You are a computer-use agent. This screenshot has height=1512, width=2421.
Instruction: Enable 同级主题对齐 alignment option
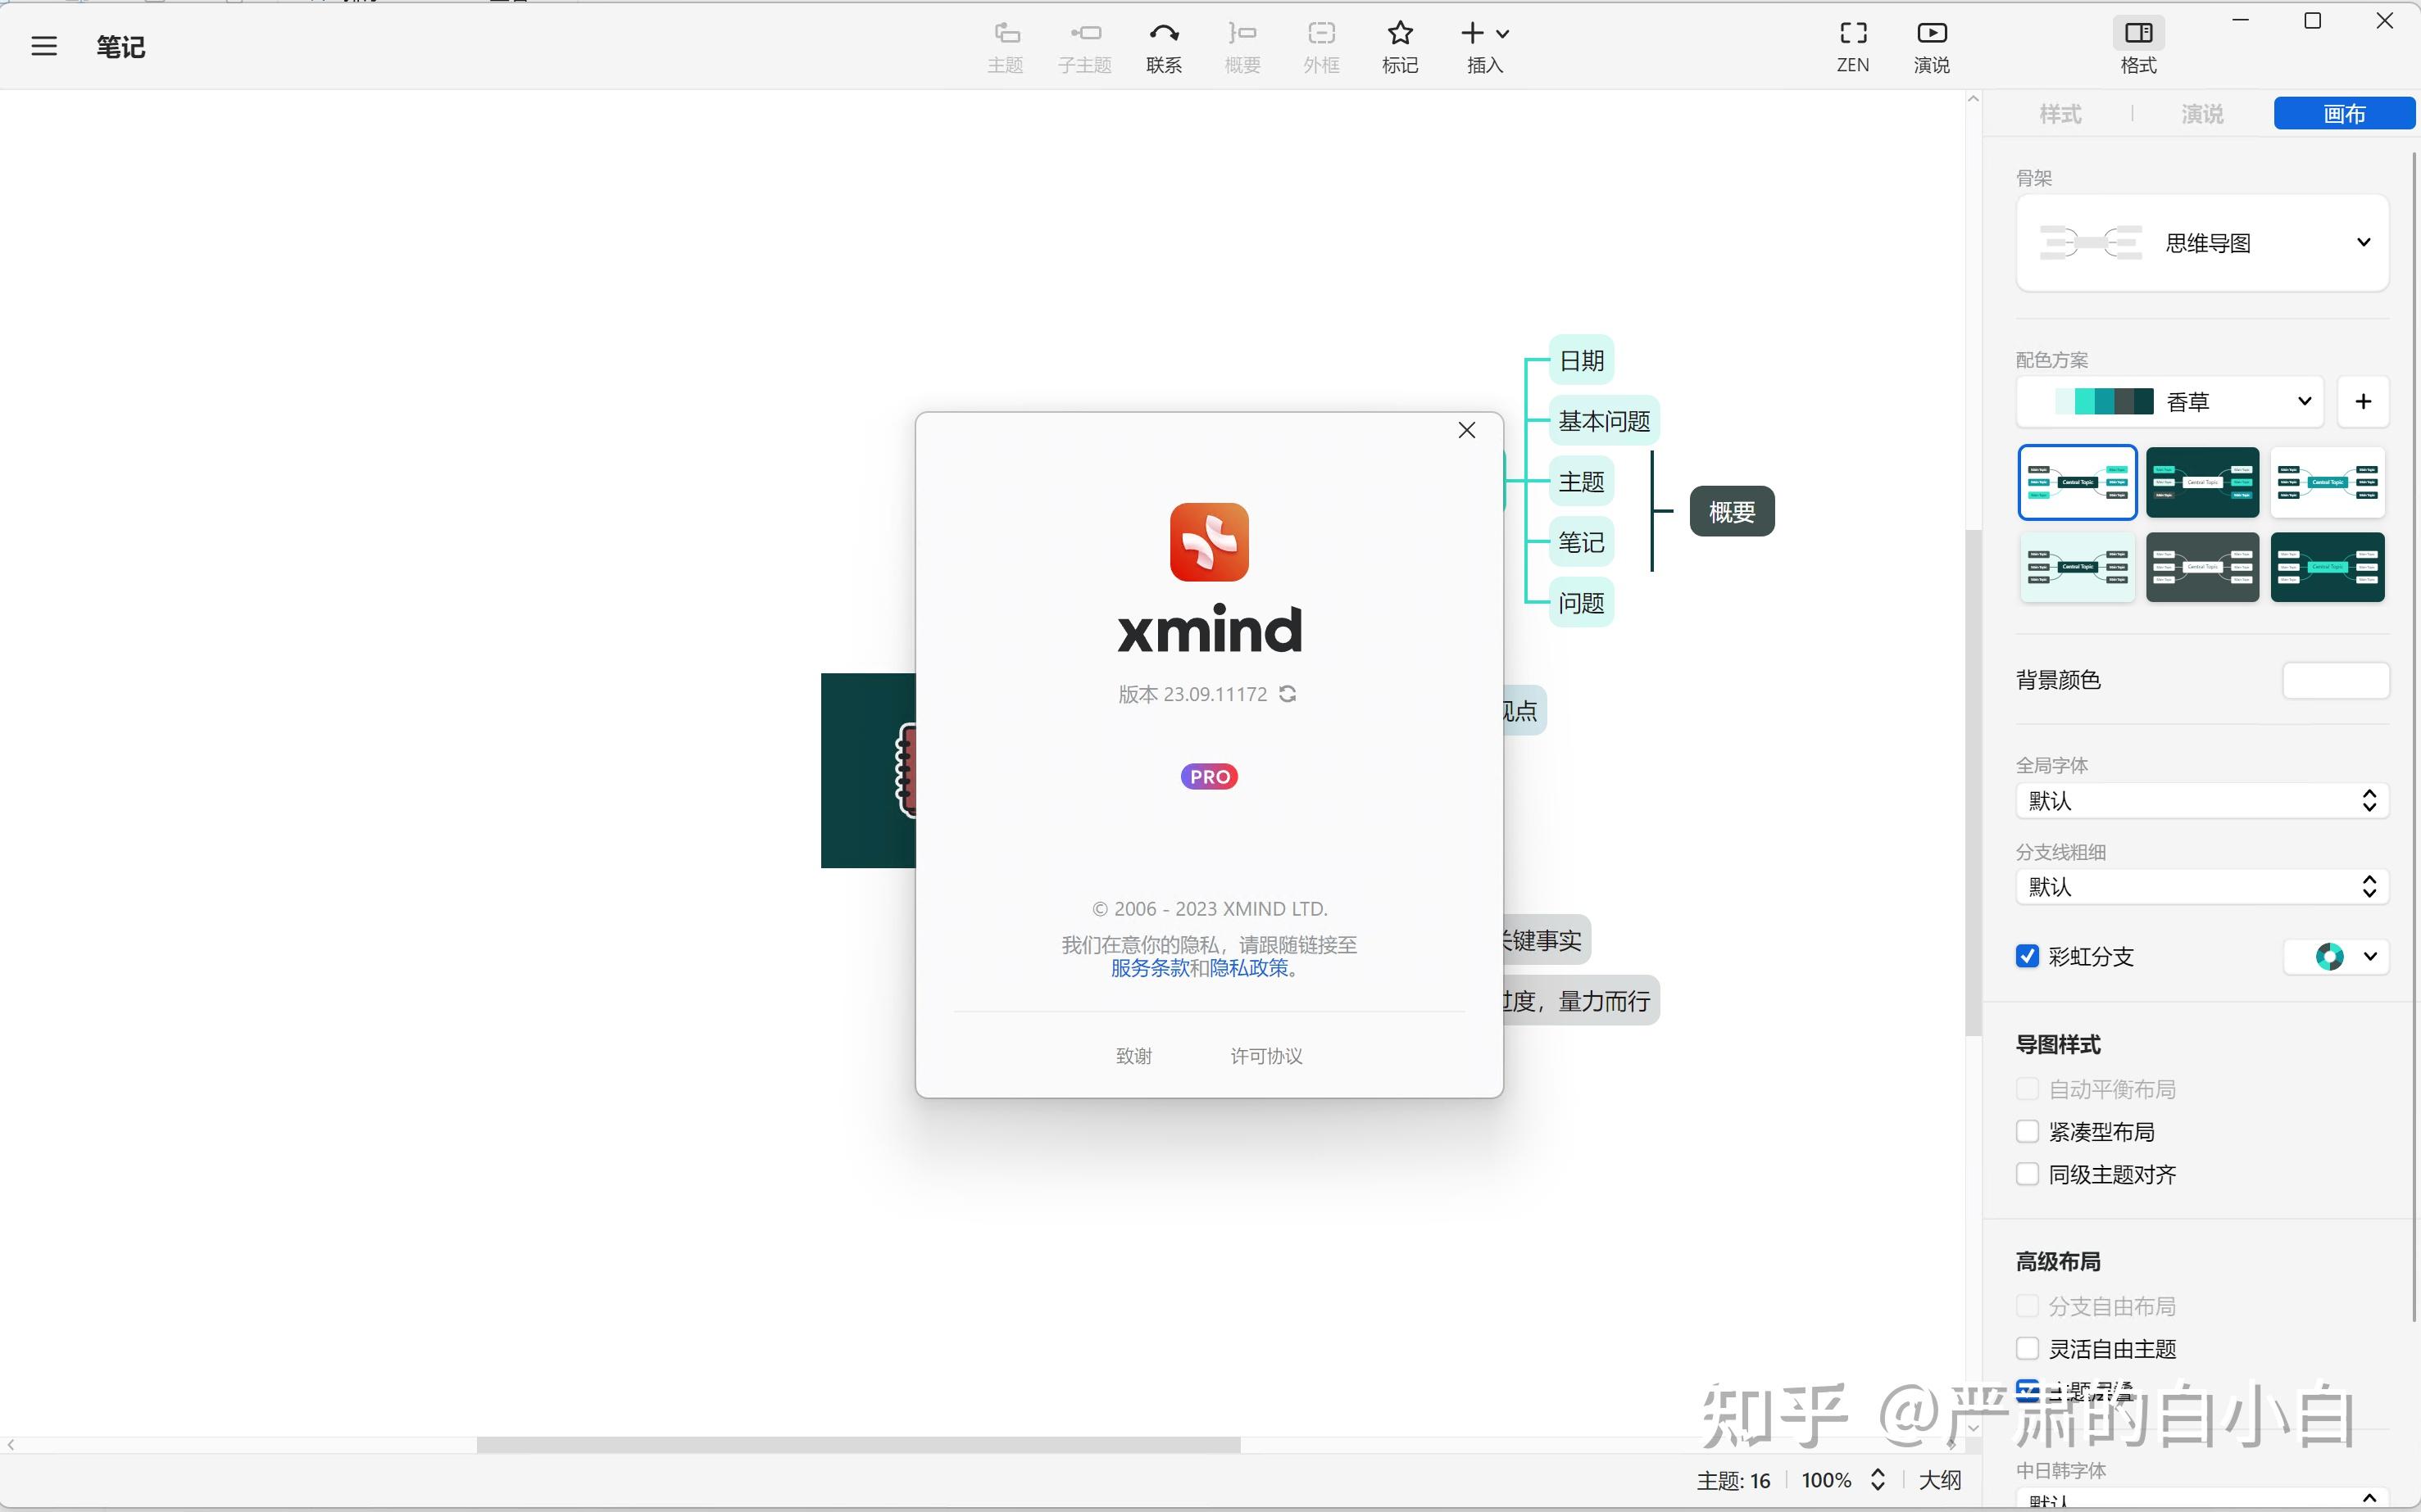click(x=2029, y=1174)
